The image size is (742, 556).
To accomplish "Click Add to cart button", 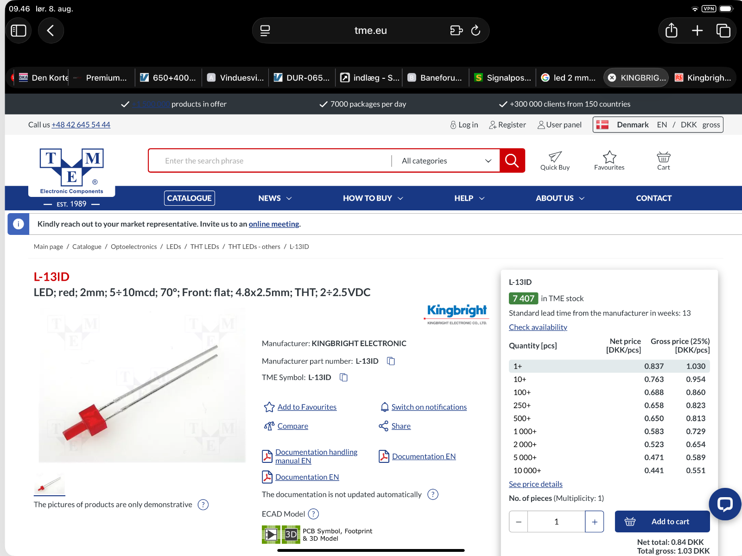I will coord(662,522).
